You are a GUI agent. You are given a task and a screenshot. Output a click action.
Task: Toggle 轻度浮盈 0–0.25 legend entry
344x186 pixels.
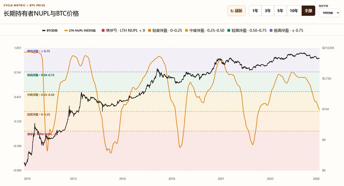click(166, 30)
